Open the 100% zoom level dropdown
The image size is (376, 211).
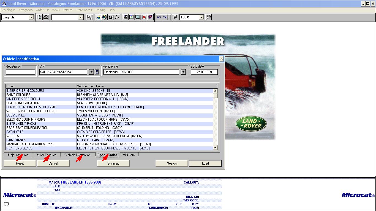201,17
